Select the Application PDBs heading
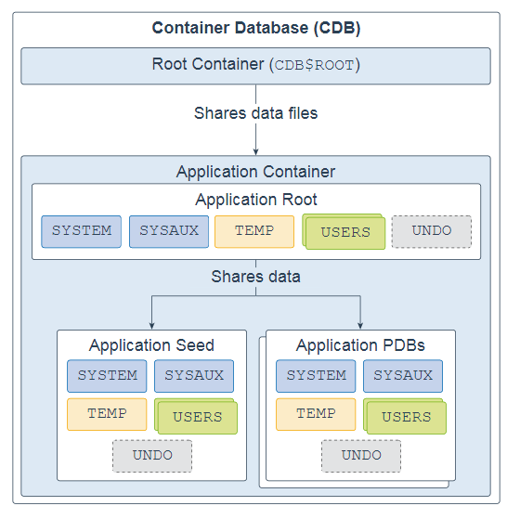Image resolution: width=507 pixels, height=519 pixels. click(360, 345)
